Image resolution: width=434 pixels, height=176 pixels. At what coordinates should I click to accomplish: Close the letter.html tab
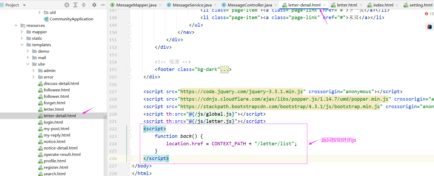tap(361, 5)
